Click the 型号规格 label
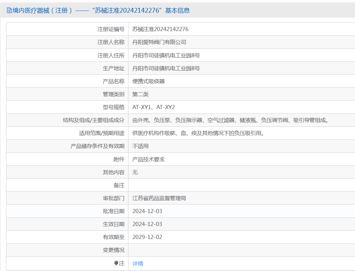This screenshot has width=355, height=271. [x=114, y=107]
